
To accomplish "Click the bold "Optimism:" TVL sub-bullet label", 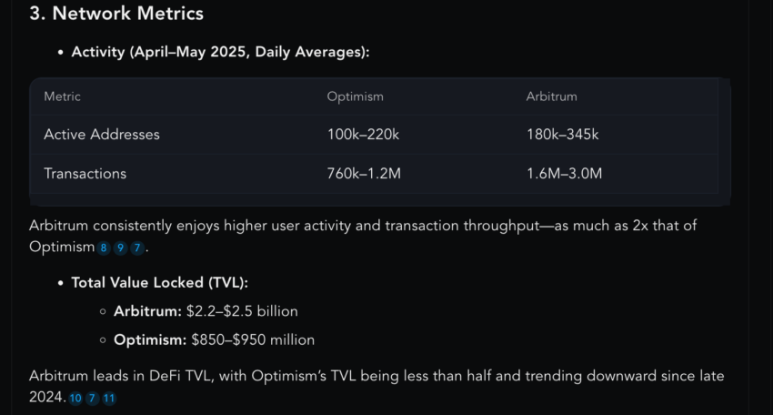I will 150,340.
